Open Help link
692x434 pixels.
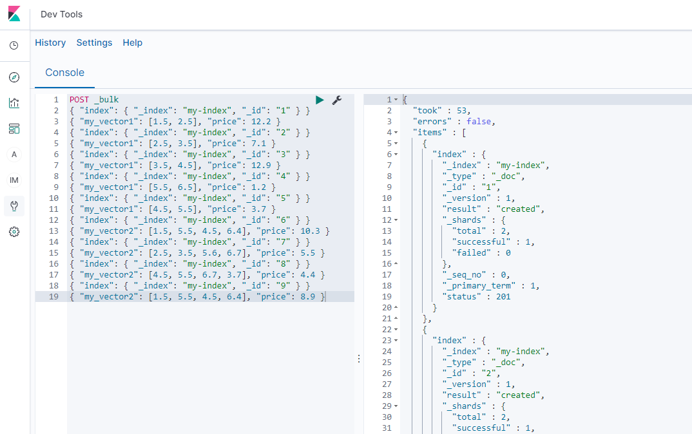[x=132, y=42]
